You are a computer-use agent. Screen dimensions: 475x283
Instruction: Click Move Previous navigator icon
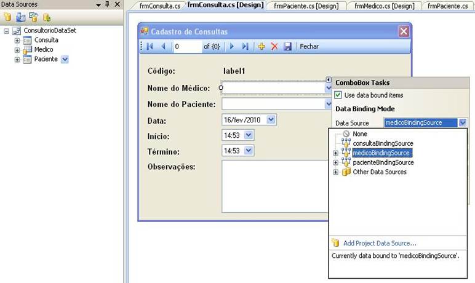163,46
